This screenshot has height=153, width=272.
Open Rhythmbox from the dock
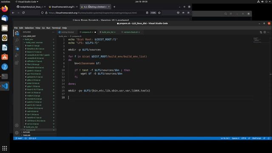pyautogui.click(x=5, y=38)
